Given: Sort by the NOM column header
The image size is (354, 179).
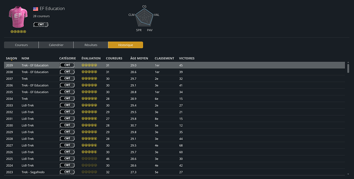Looking at the screenshot, I should coord(25,58).
